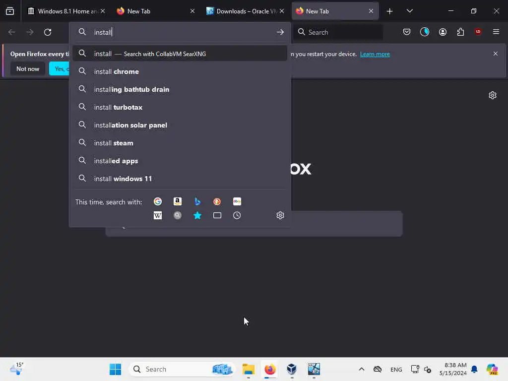This screenshot has height=381, width=508.
Task: Open search settings gear in dropdown
Action: [x=280, y=215]
